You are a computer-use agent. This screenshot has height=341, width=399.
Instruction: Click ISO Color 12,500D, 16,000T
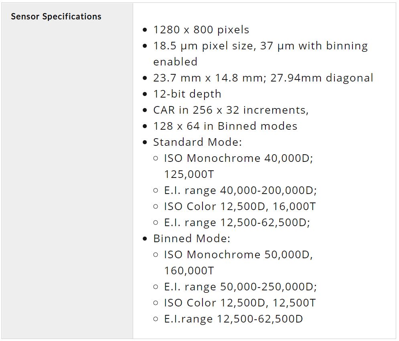click(x=240, y=206)
